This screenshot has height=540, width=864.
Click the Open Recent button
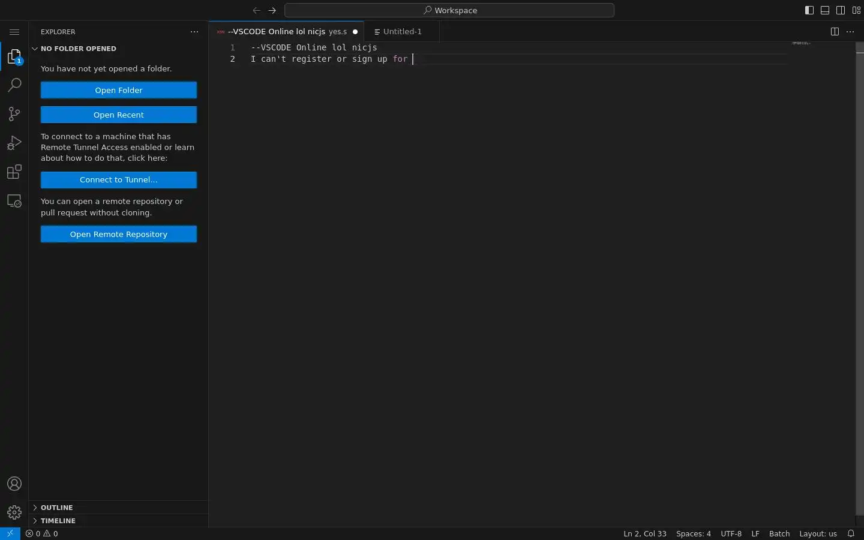tap(119, 115)
